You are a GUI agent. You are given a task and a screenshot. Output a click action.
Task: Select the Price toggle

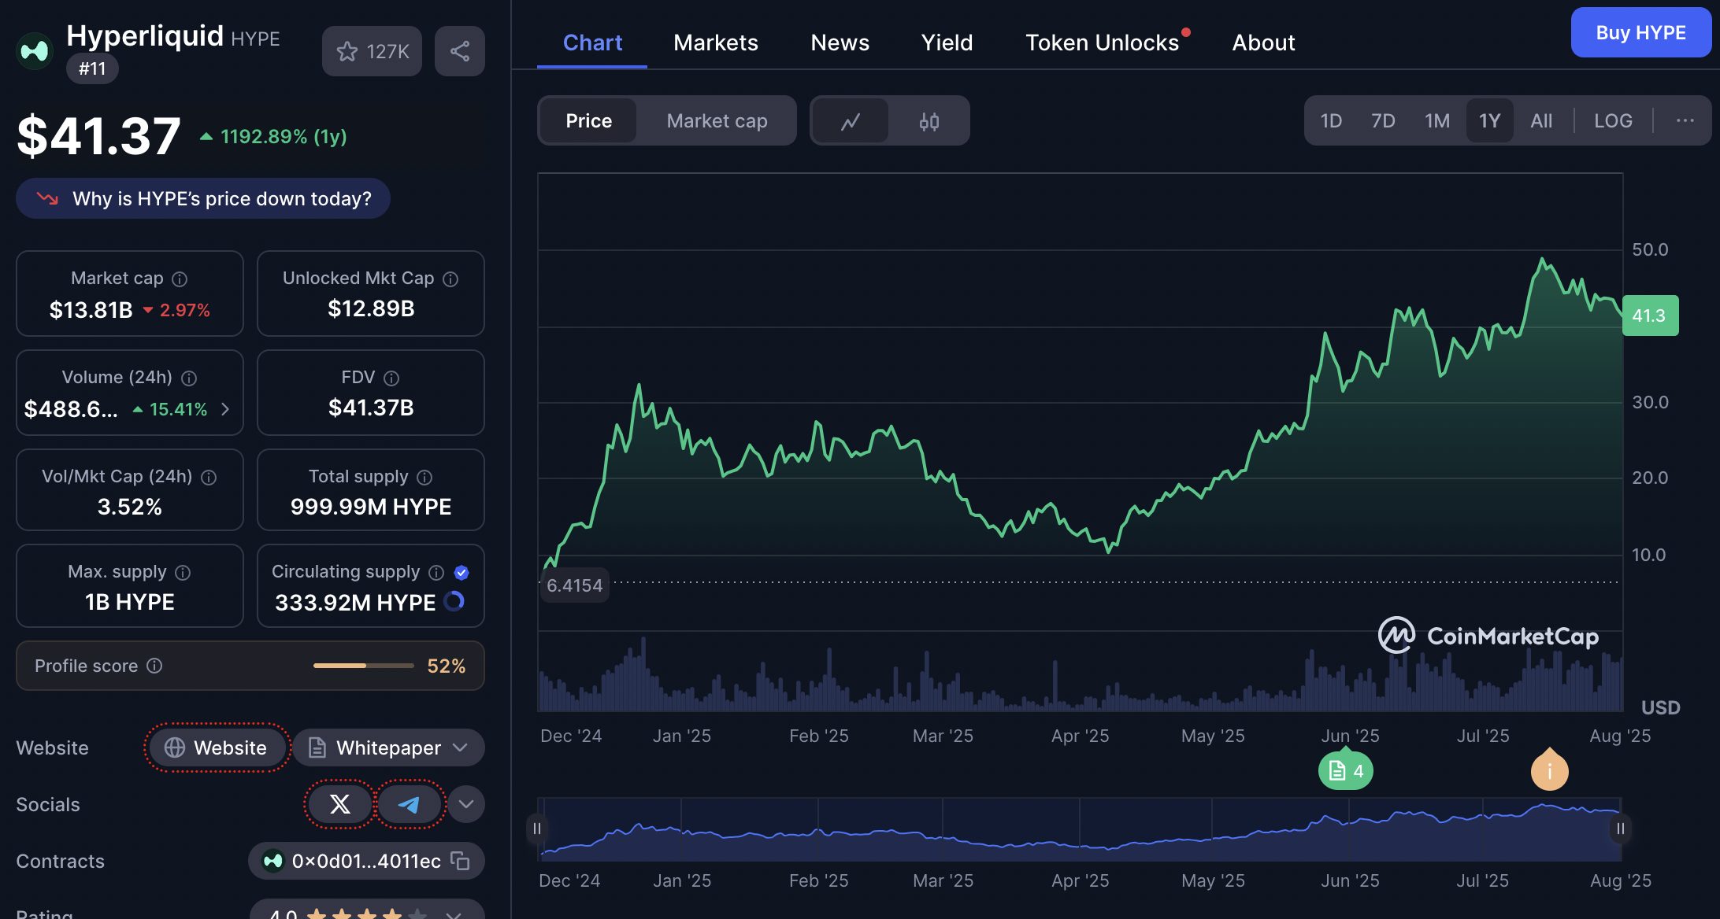[588, 121]
